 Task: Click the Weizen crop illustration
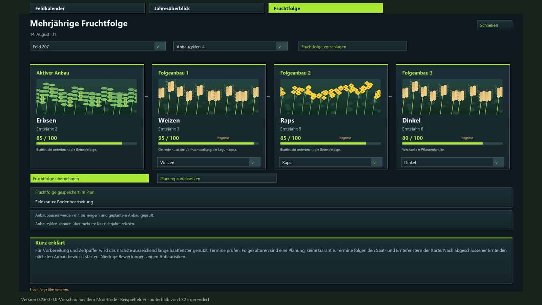(209, 97)
